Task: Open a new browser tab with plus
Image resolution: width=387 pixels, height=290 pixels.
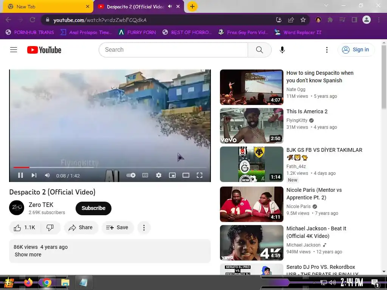Action: 192,6
